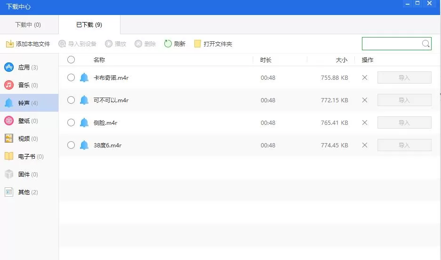Minimize the 下载中心 window
The height and width of the screenshot is (260, 441).
[407, 4]
